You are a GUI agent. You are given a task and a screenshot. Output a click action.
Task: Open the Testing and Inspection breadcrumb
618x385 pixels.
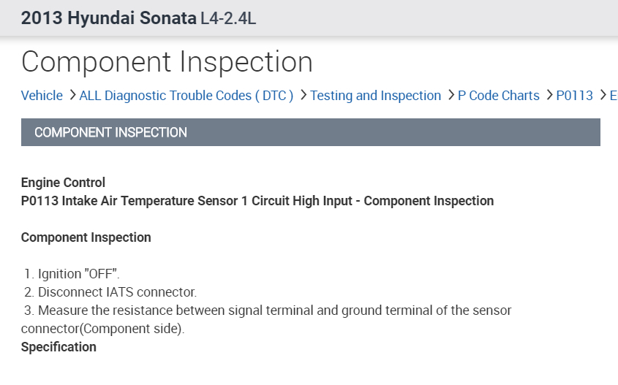[375, 96]
